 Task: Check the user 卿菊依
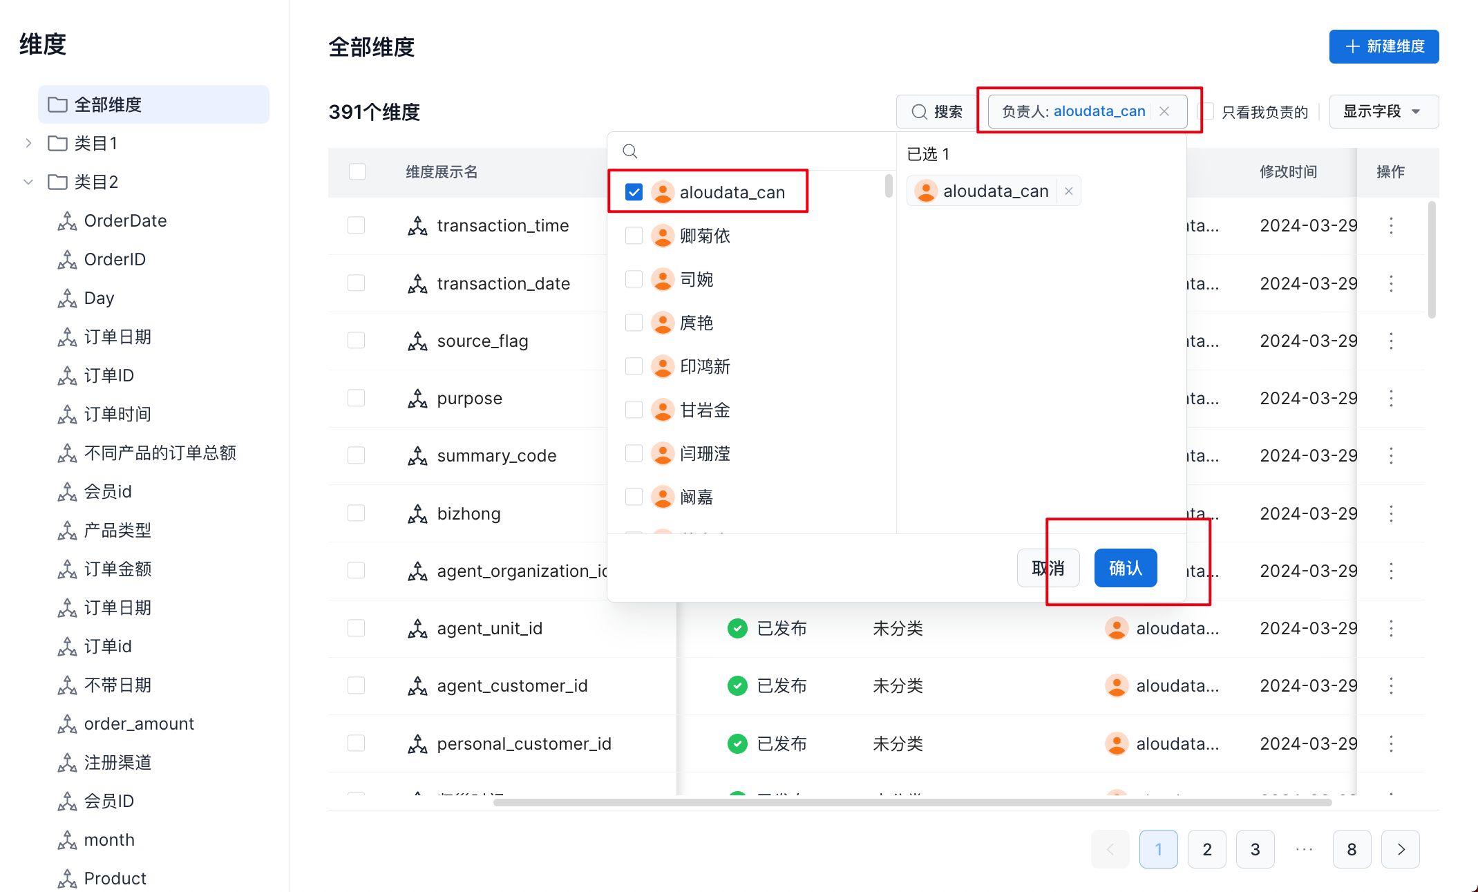click(x=634, y=236)
